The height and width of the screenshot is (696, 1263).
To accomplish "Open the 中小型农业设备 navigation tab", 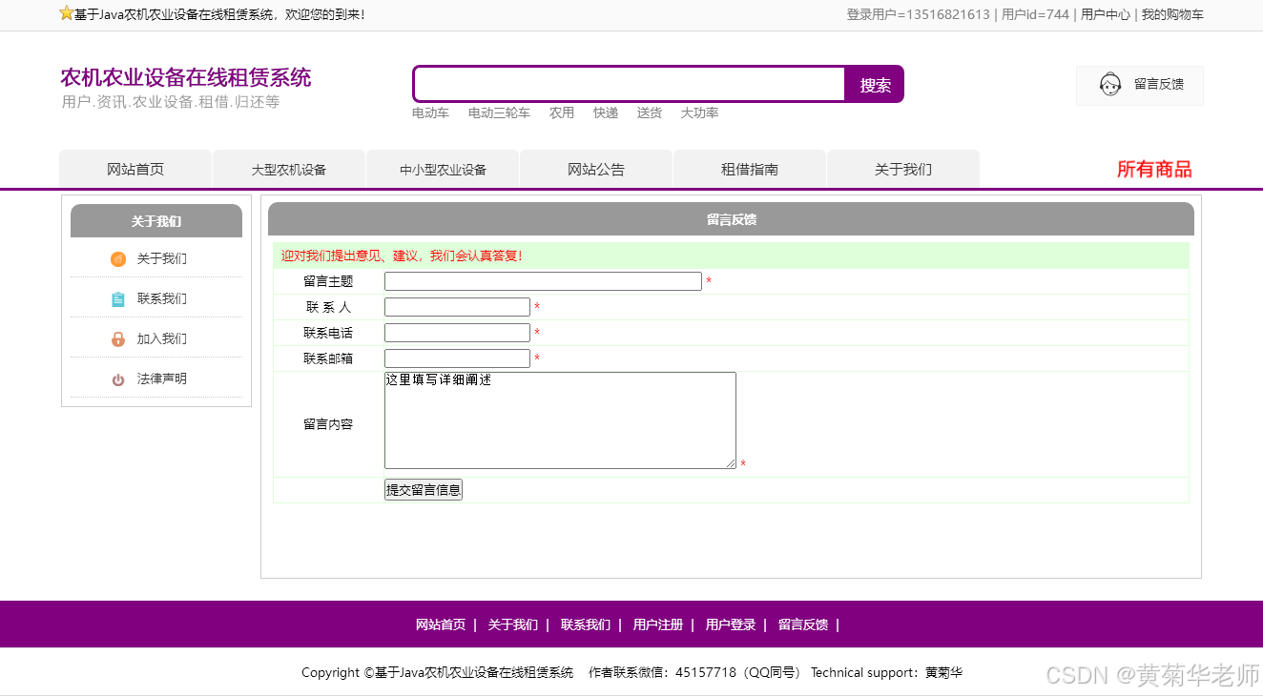I will pos(443,170).
